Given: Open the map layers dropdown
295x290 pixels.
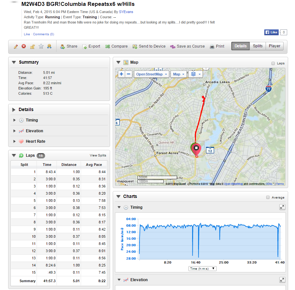Looking at the screenshot, I should point(196,74).
